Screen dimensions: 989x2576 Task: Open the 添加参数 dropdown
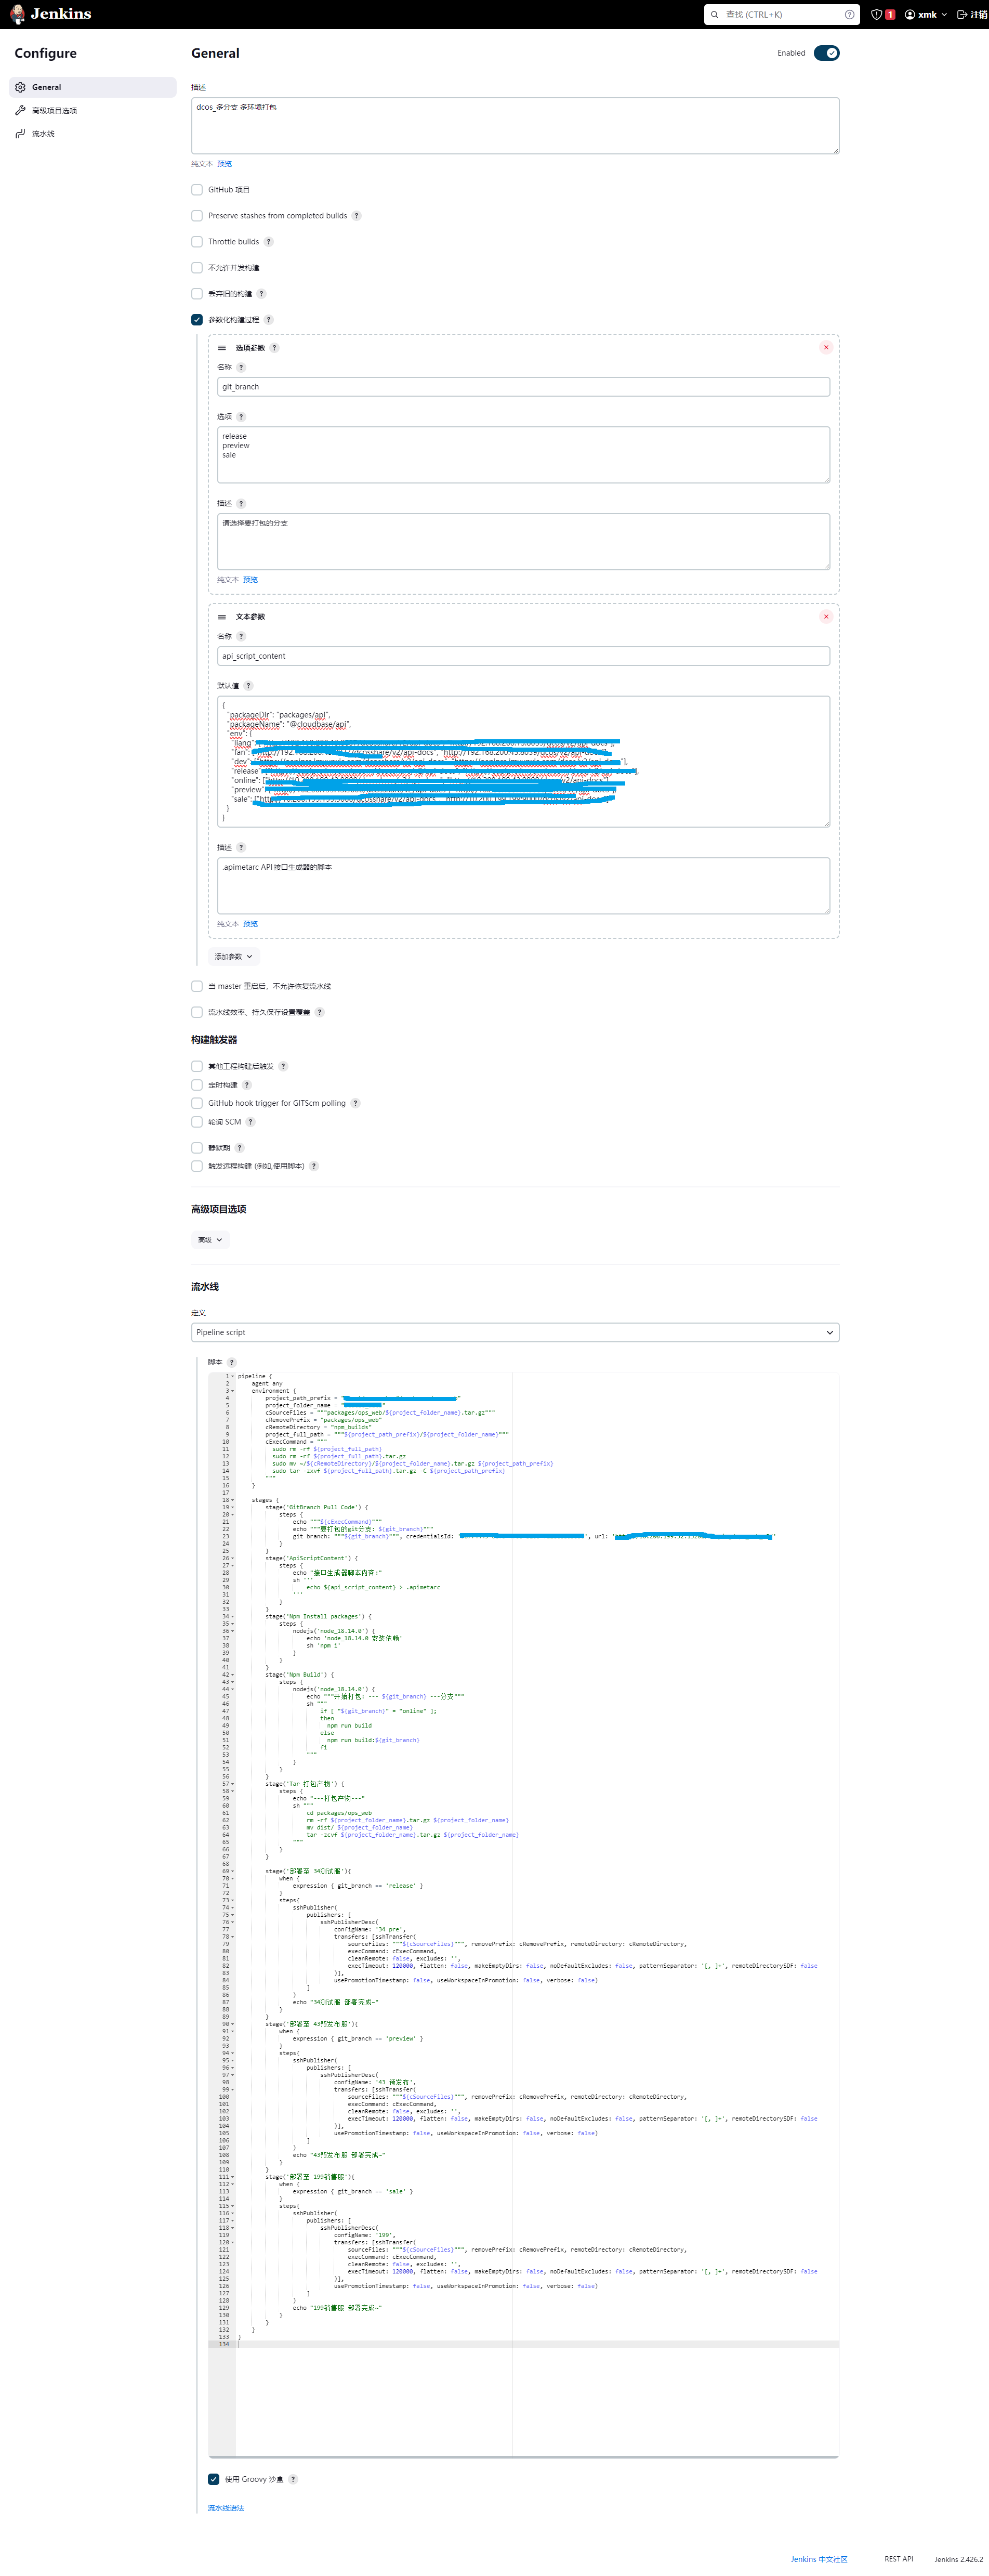click(234, 957)
